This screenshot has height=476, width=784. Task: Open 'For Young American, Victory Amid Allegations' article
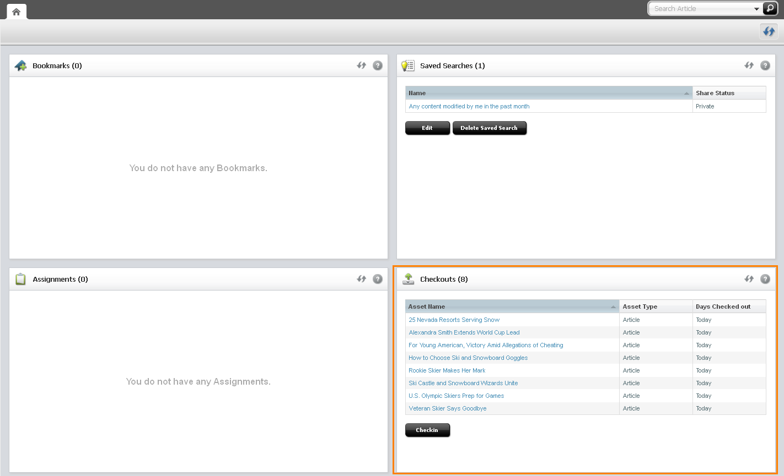pyautogui.click(x=486, y=345)
